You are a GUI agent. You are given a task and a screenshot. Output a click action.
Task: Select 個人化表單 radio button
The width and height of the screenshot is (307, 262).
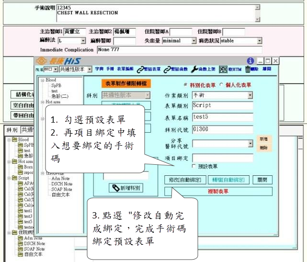click(x=221, y=85)
